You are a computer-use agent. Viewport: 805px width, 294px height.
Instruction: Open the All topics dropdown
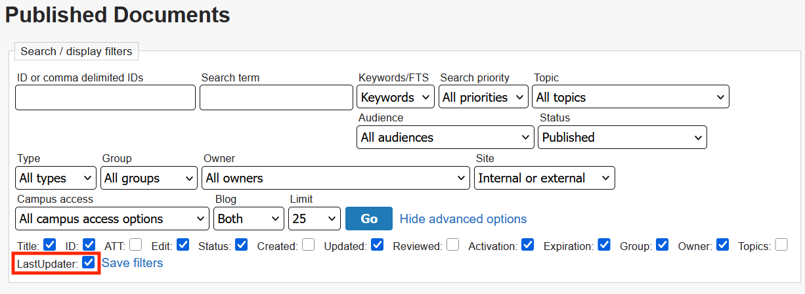631,97
